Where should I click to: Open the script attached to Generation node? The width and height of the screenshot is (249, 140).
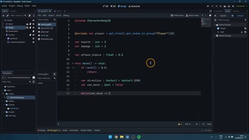tap(33, 31)
